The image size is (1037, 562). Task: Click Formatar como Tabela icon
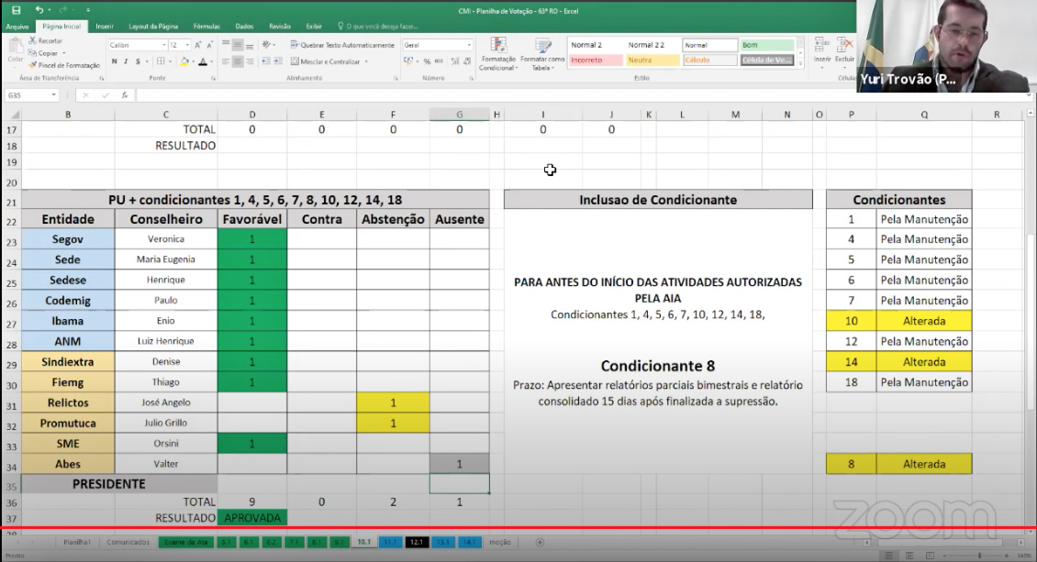coord(542,53)
